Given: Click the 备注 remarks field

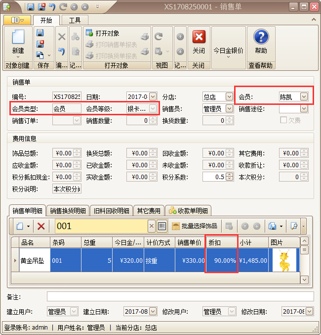Looking at the screenshot, I should coord(180,296).
